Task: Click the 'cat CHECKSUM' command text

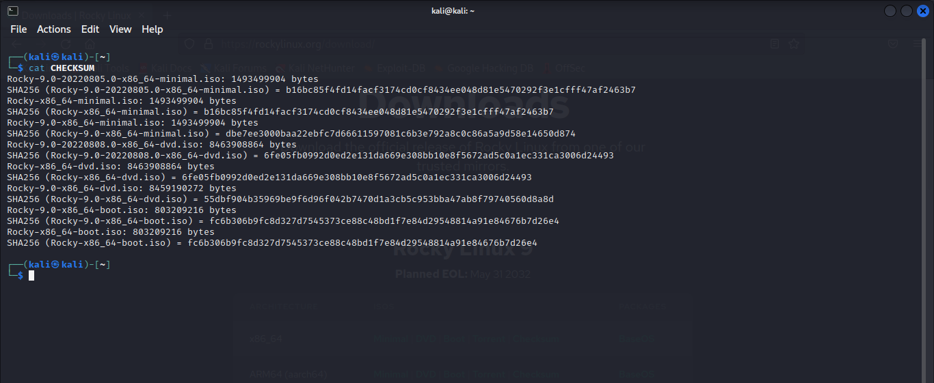Action: 62,68
